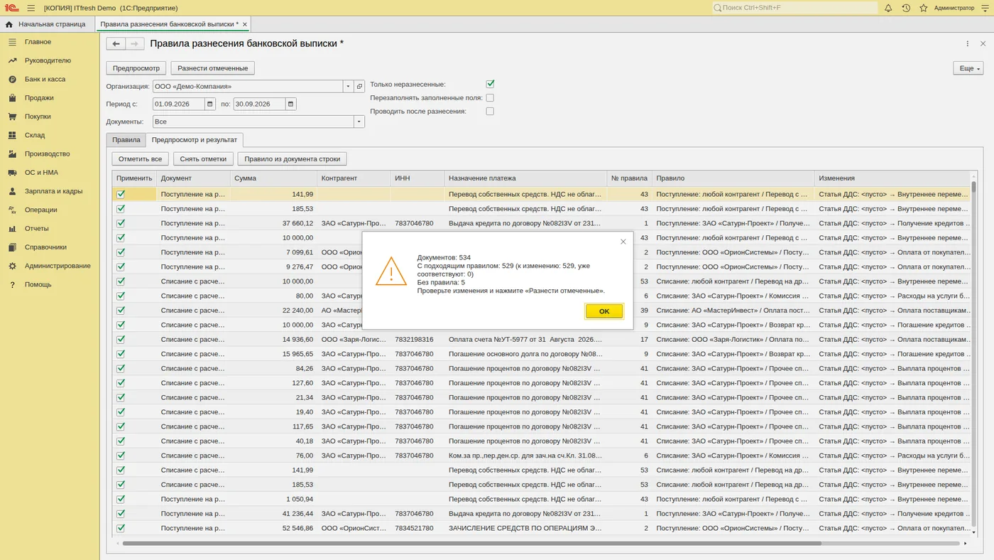Sort by the Сумма column header
Screen dimensions: 994x560
[x=273, y=178]
